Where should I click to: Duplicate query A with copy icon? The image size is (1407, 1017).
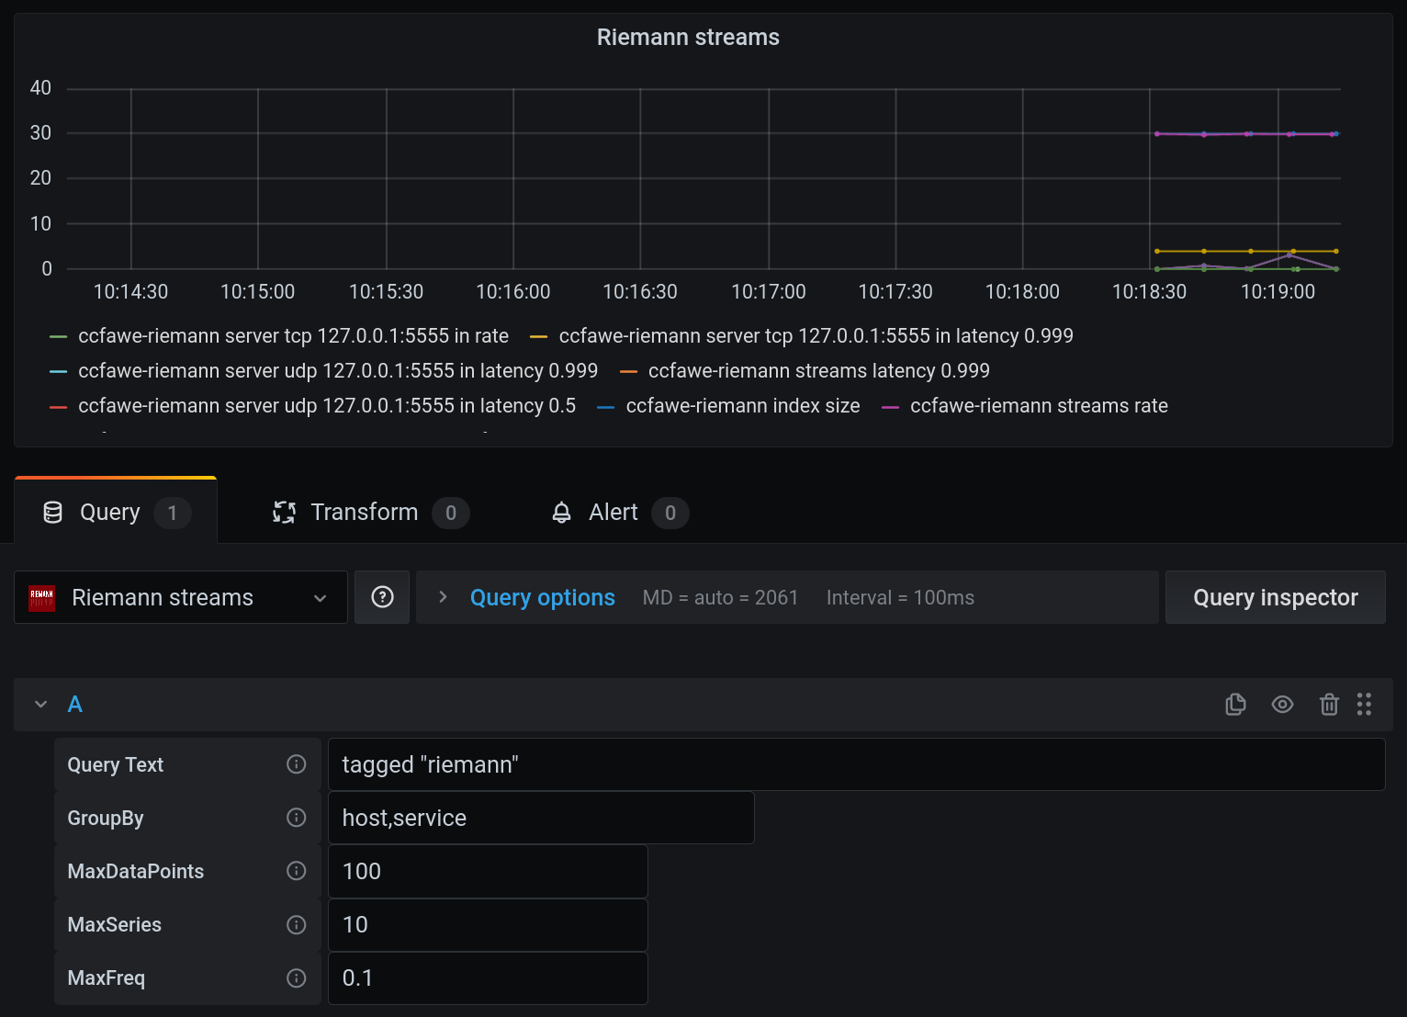click(x=1235, y=705)
